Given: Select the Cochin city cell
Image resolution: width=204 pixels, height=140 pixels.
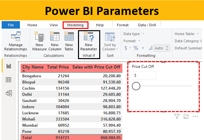Looking at the screenshot, I should click(28, 88).
